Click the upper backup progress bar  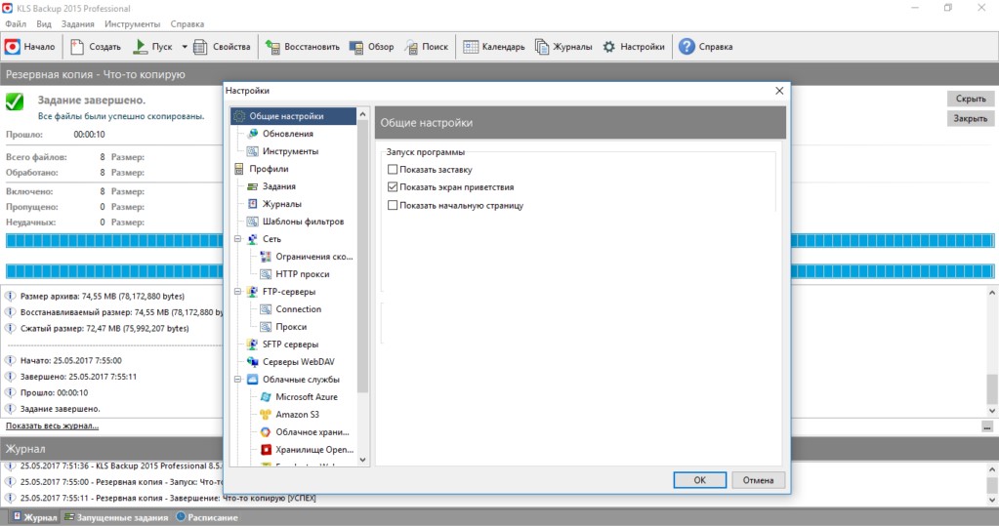click(x=500, y=240)
